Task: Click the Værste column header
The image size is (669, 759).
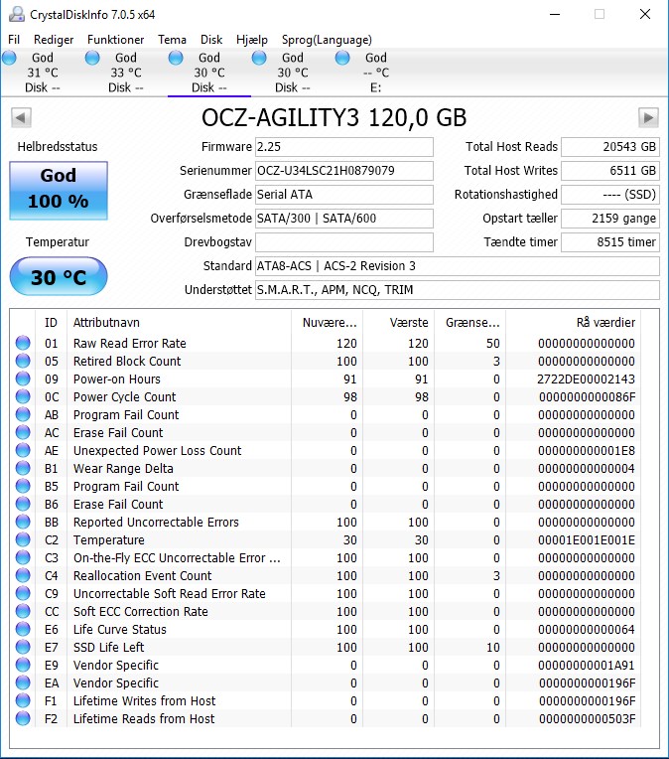Action: tap(399, 323)
